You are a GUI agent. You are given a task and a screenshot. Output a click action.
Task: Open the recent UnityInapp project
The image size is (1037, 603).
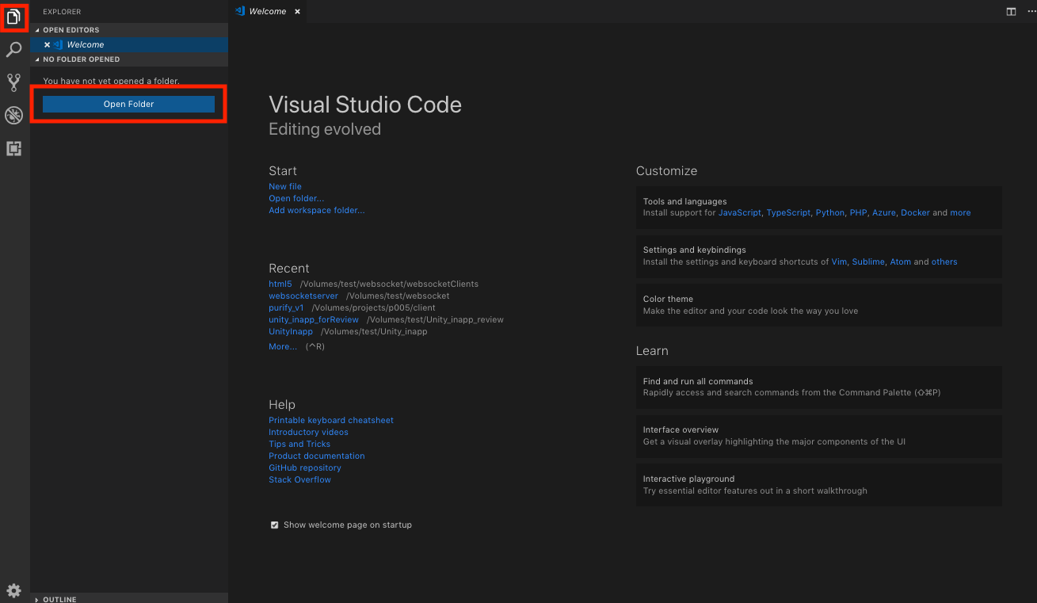(x=291, y=331)
